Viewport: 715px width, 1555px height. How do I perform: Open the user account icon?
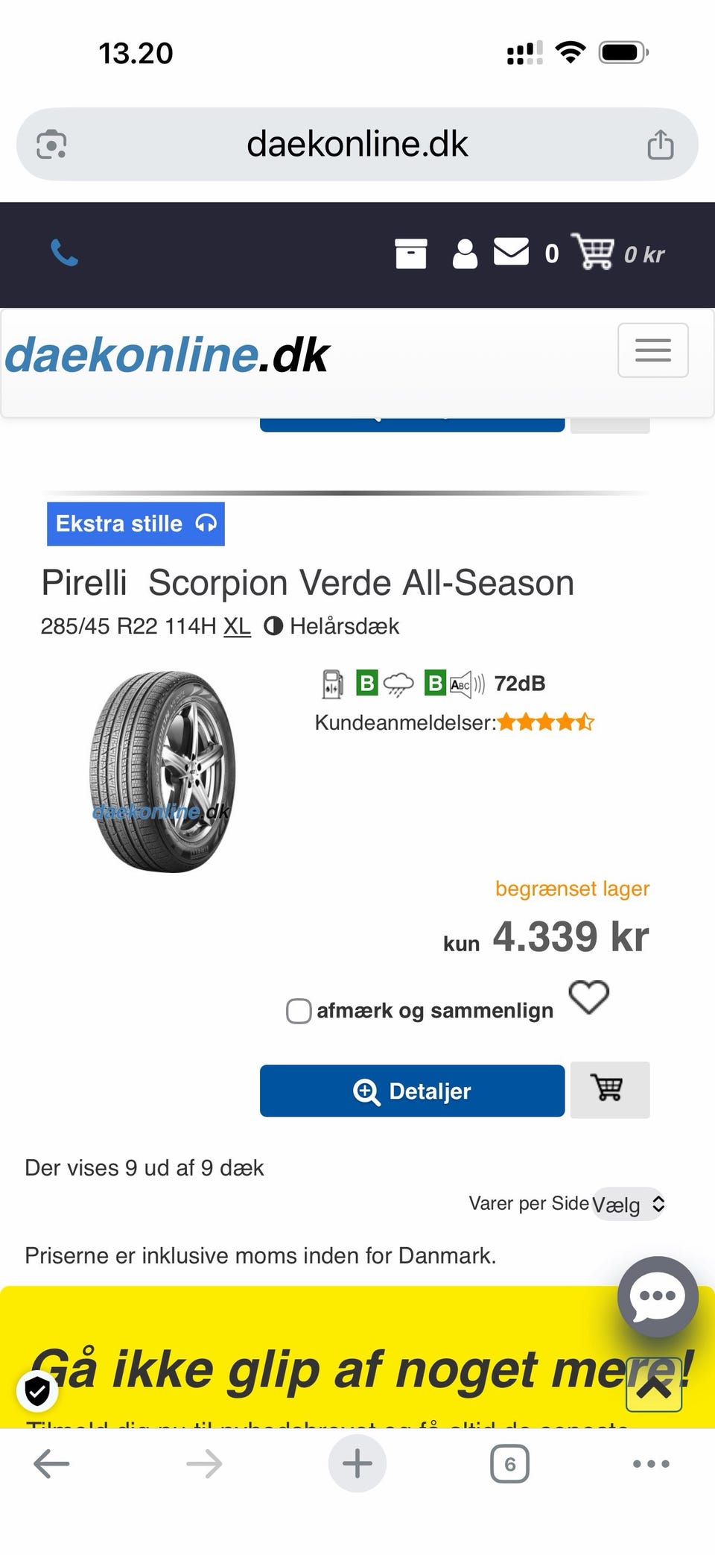coord(465,253)
